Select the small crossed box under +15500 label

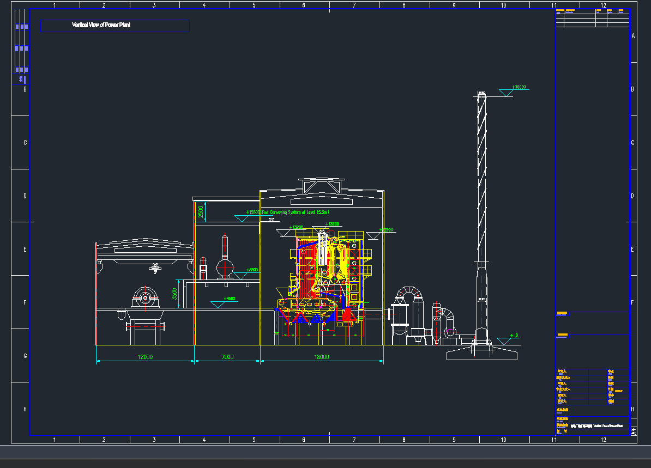coord(272,220)
